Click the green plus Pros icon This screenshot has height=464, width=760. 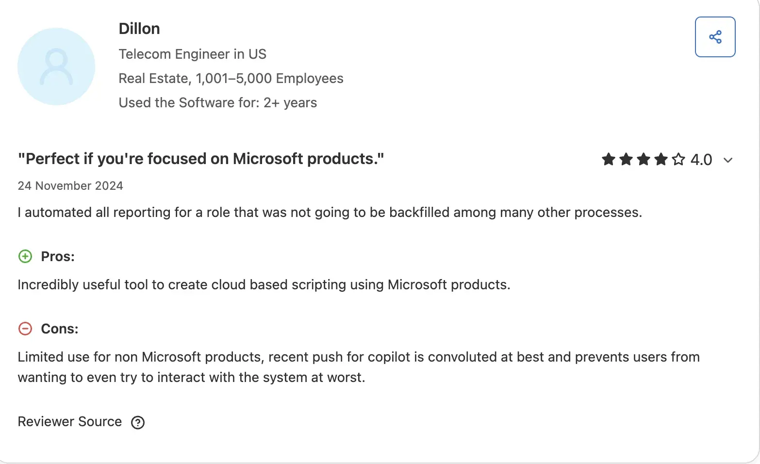[25, 256]
